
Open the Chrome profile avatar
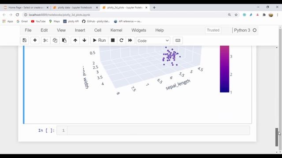tap(271, 15)
